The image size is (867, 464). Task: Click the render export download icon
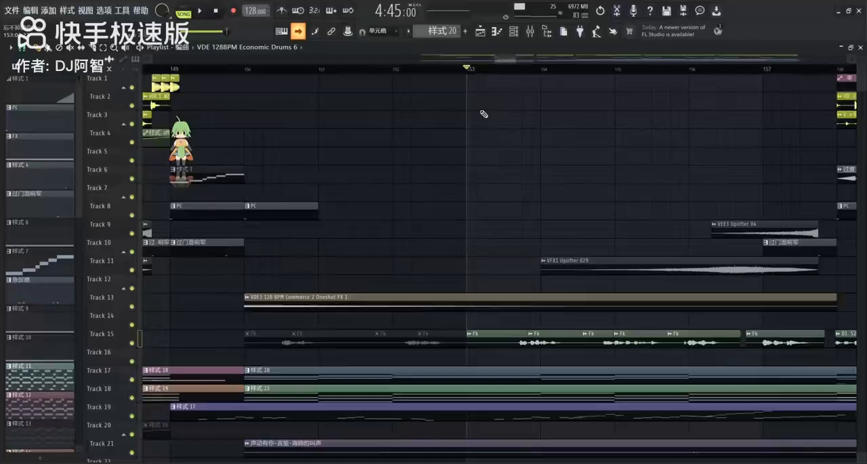[x=717, y=11]
